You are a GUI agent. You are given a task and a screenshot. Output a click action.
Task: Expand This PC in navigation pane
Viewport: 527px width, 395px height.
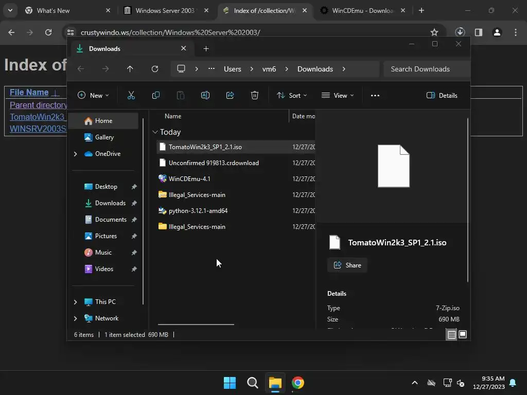[x=75, y=302]
